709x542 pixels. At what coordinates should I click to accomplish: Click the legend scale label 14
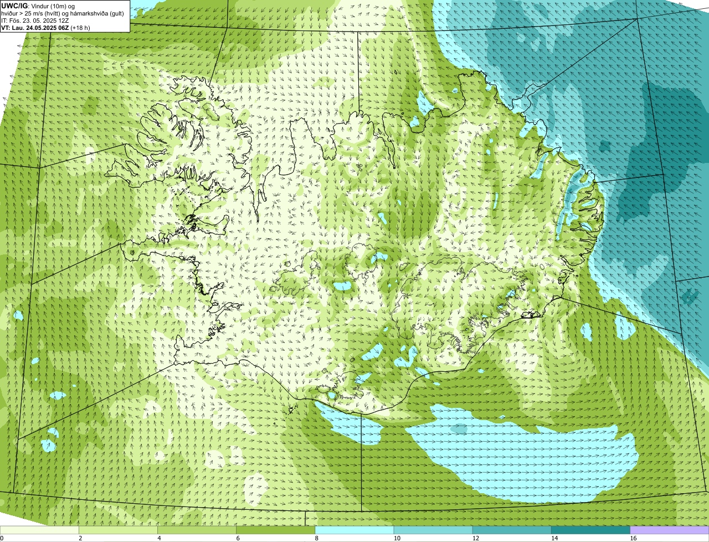tap(554, 538)
